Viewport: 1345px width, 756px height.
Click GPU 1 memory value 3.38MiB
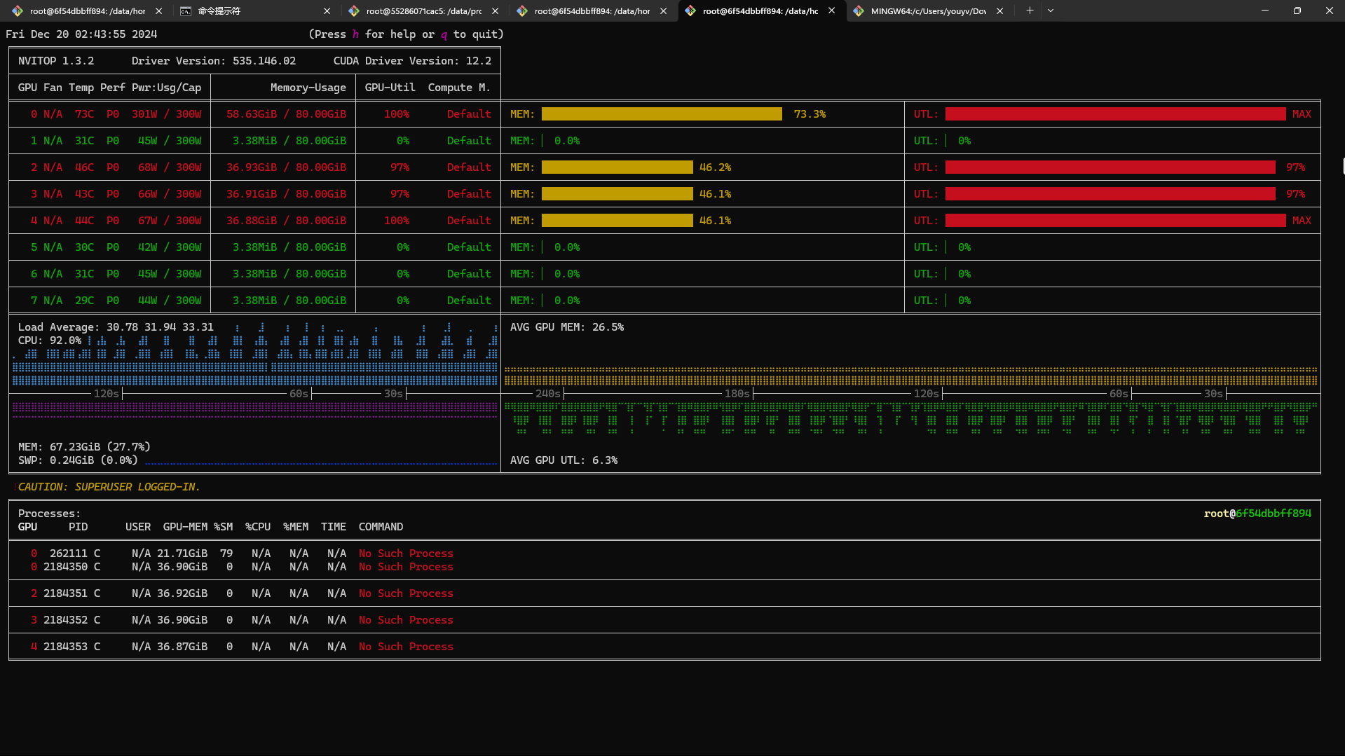(254, 141)
